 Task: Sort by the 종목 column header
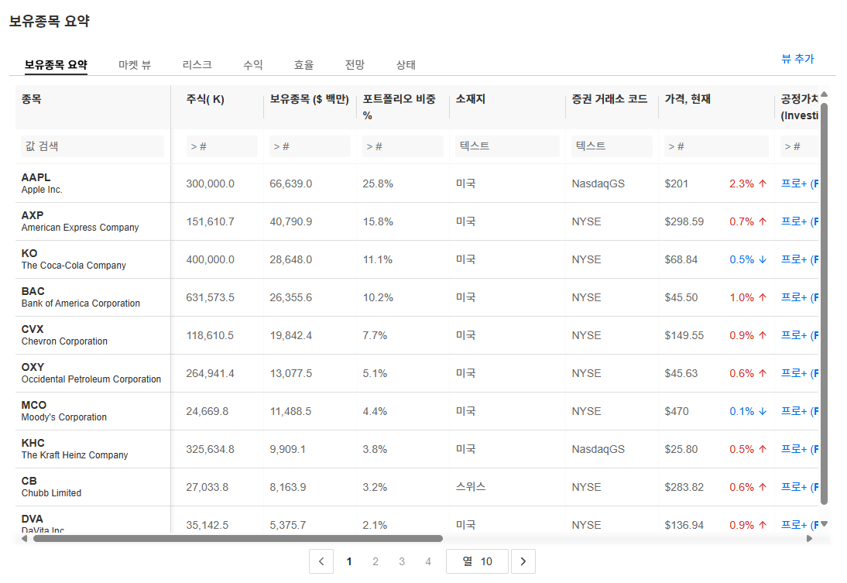(31, 99)
